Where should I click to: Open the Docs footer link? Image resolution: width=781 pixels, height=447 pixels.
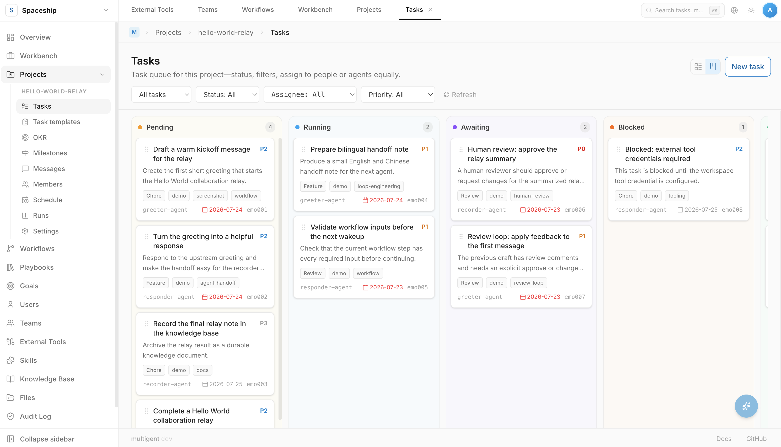pos(724,439)
